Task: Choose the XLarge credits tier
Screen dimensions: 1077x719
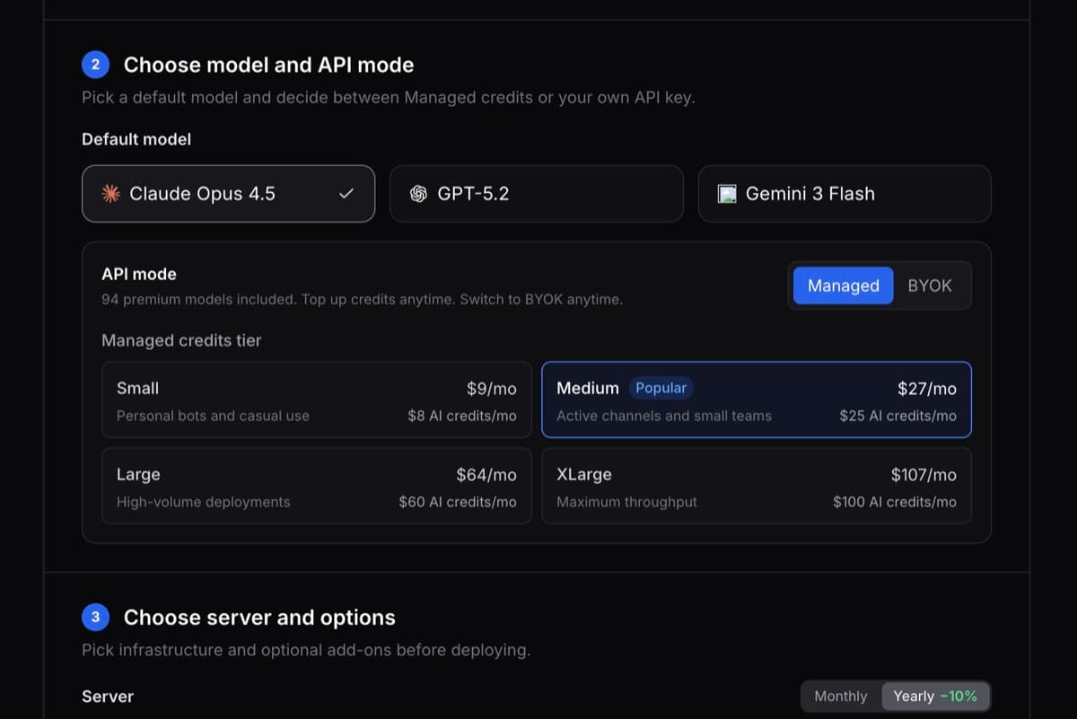Action: pyautogui.click(x=756, y=487)
